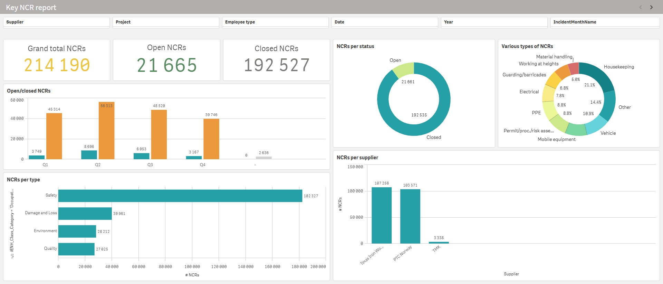The height and width of the screenshot is (284, 663).
Task: Expand the IncidentMonthName filter
Action: coord(604,22)
